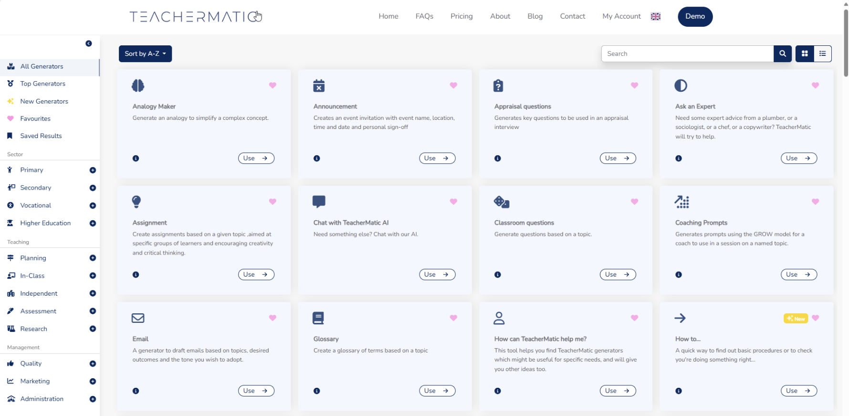Use the Analogy Maker generator
Screen dimensions: 849x416
[x=256, y=158]
